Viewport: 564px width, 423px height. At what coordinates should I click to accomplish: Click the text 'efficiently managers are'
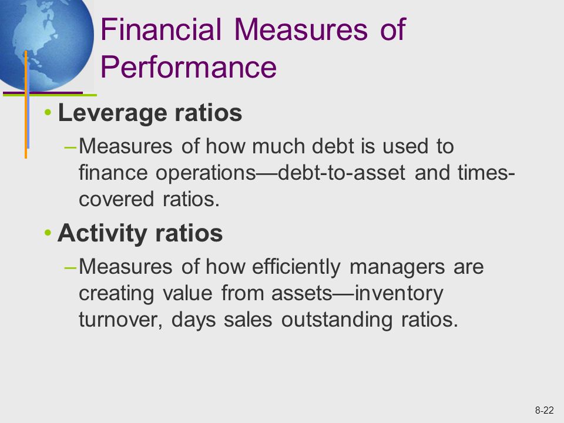coord(368,267)
